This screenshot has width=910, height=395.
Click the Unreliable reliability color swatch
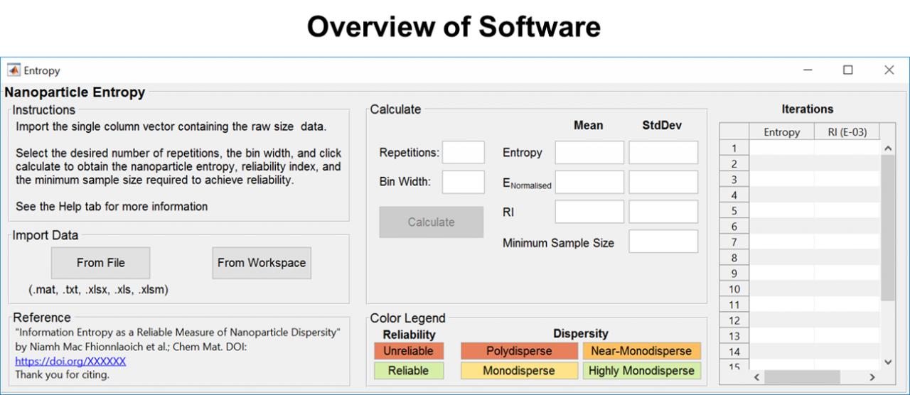409,351
